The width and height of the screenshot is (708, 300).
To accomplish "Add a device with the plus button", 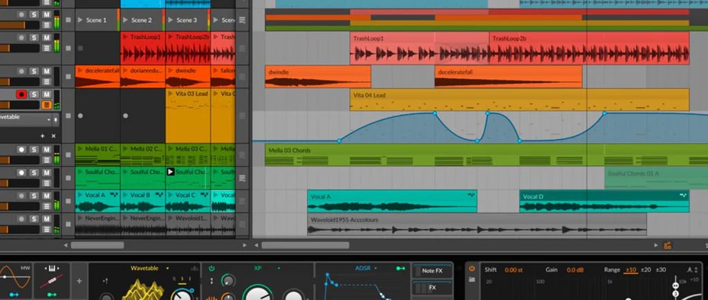I will point(79,281).
